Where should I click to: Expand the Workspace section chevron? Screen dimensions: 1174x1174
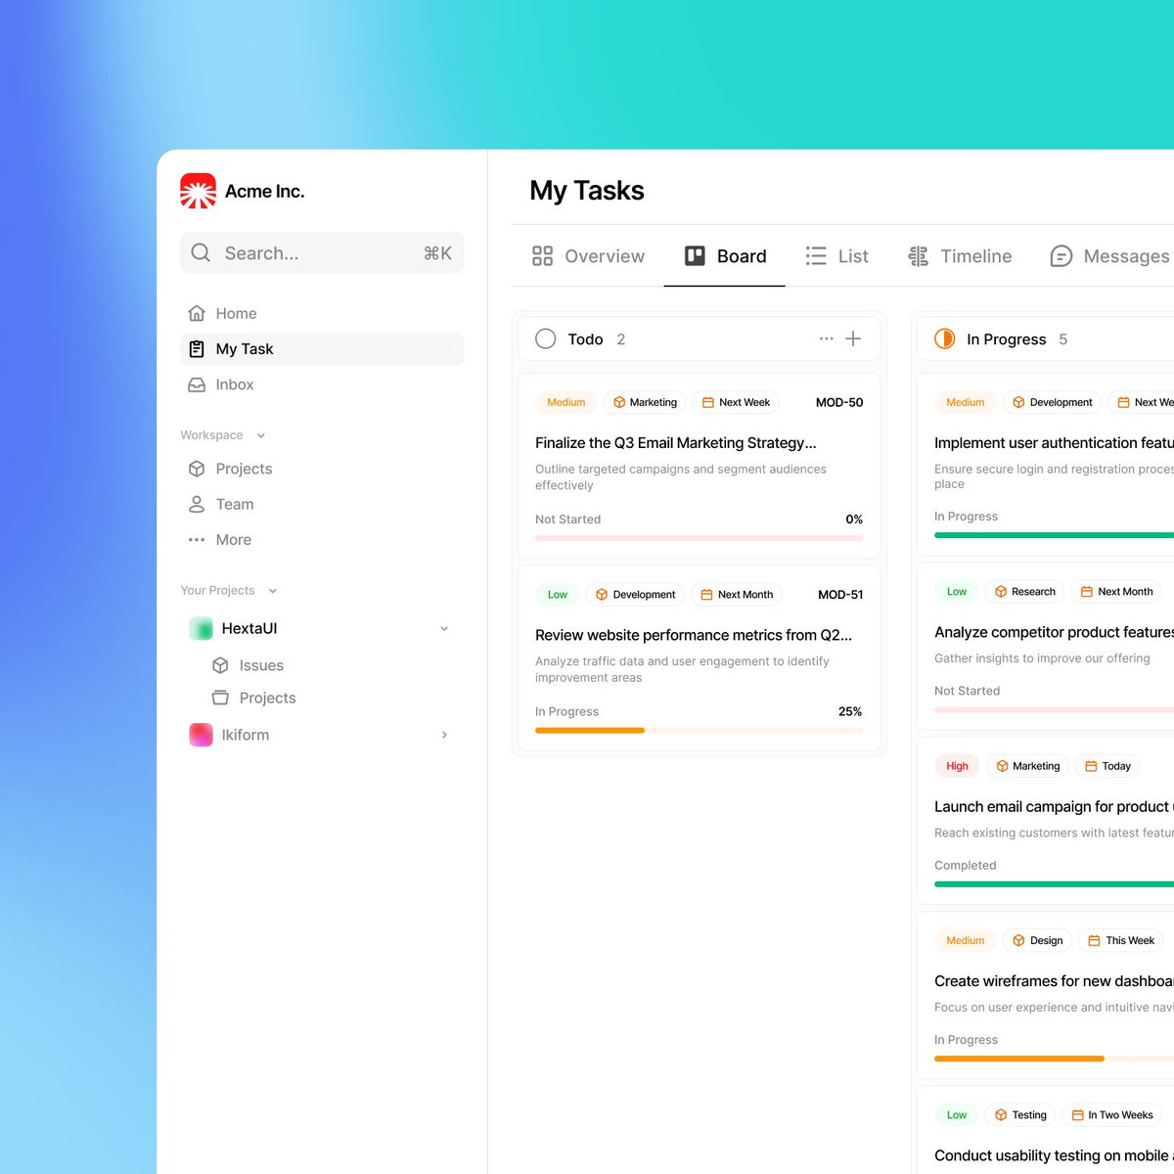(260, 435)
